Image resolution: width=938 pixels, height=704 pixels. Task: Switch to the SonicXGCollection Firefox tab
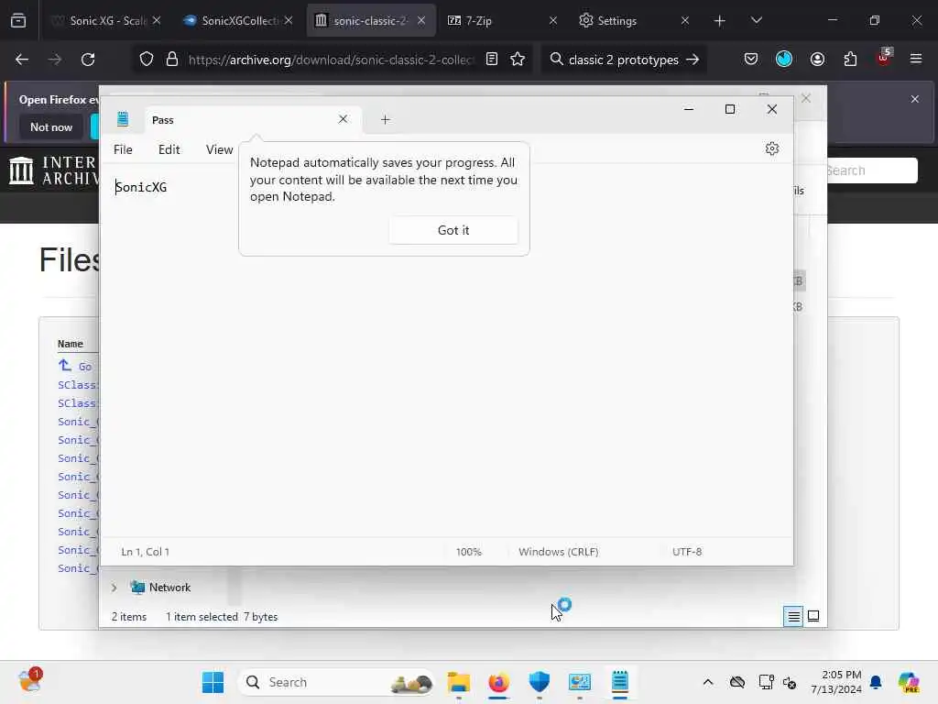239,20
